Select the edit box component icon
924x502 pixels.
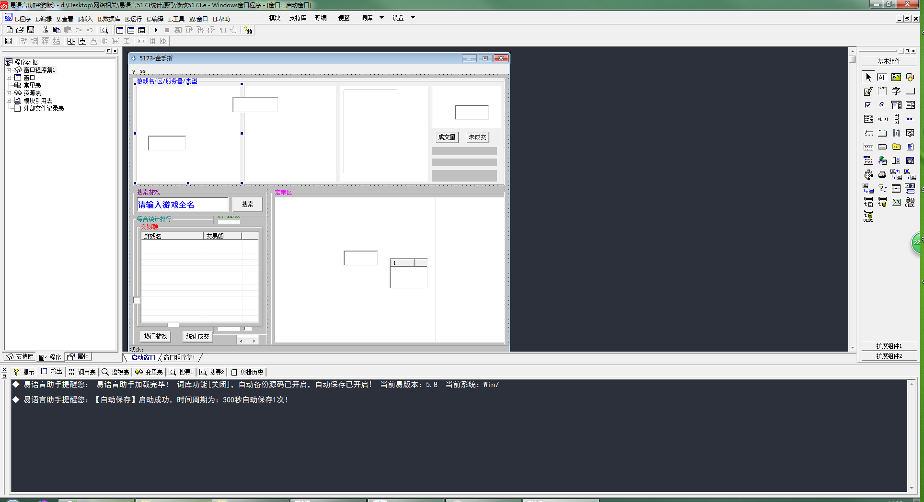(x=882, y=77)
